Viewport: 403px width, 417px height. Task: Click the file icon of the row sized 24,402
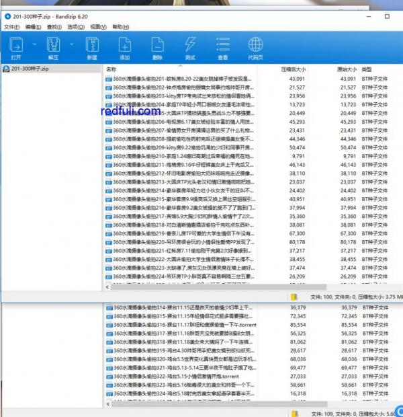tap(108, 191)
